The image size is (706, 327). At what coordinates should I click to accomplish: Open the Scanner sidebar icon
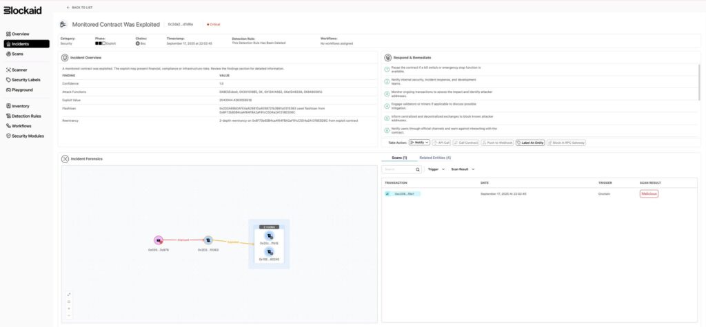(x=8, y=70)
